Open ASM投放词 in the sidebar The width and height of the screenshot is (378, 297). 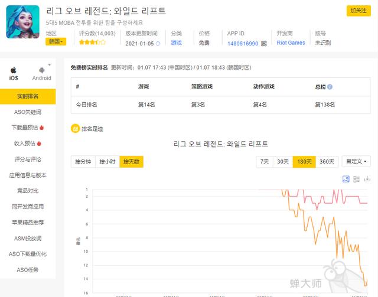pyautogui.click(x=28, y=239)
